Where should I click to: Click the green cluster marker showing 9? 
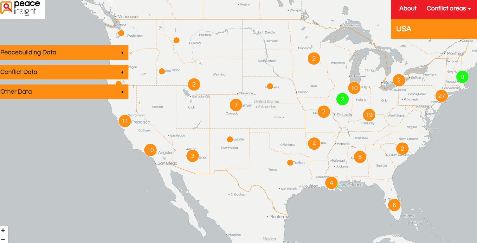tap(462, 77)
